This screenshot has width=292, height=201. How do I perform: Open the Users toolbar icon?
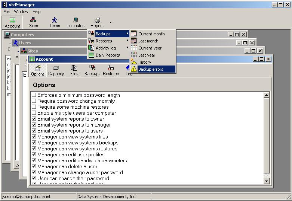pyautogui.click(x=55, y=22)
